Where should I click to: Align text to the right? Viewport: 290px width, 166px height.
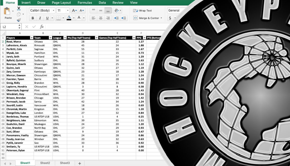[x=108, y=18]
